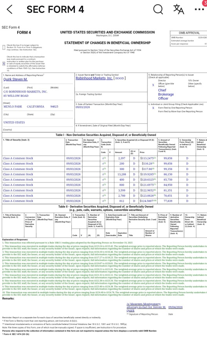Click the owned amount 99,358
Image resolution: width=207 pixels, height=350 pixels.
pyautogui.click(x=168, y=169)
